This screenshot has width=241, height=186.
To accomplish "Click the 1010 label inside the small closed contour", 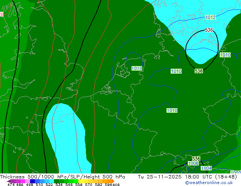I will click(x=137, y=68).
